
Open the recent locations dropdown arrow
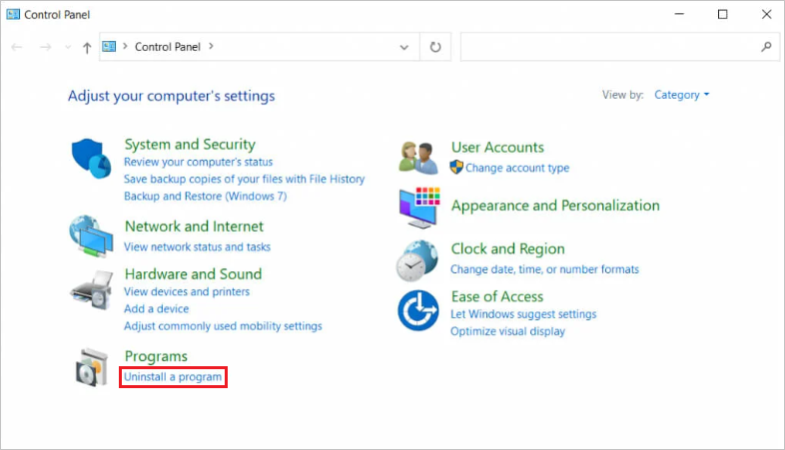68,47
